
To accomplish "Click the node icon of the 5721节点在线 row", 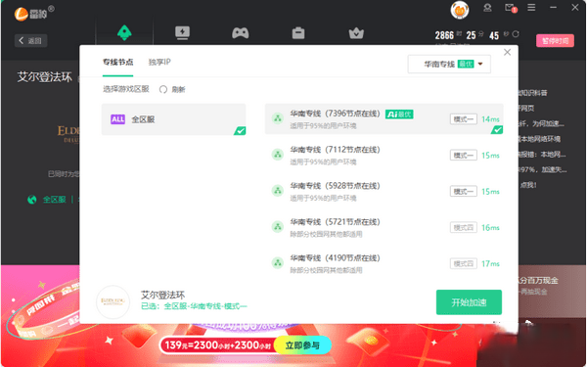I will click(278, 227).
